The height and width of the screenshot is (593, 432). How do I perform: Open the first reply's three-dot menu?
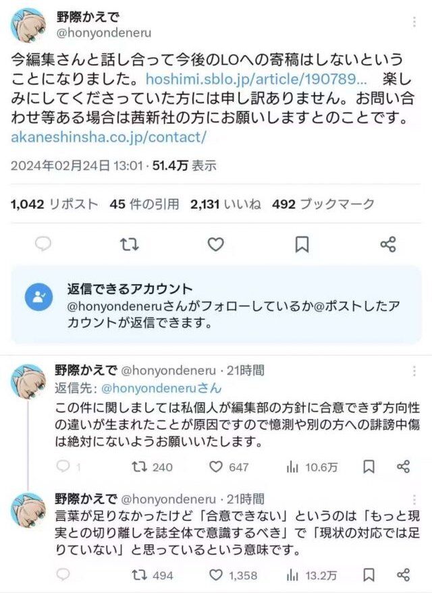tap(414, 371)
